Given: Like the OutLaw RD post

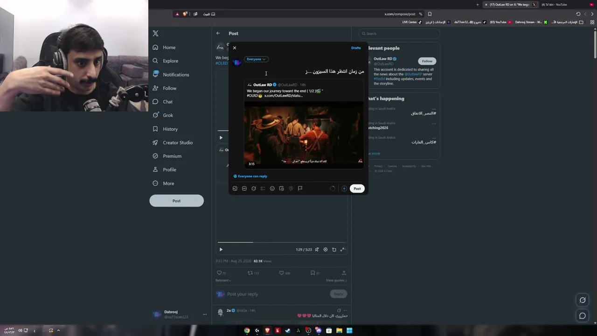Looking at the screenshot, I should (281, 273).
